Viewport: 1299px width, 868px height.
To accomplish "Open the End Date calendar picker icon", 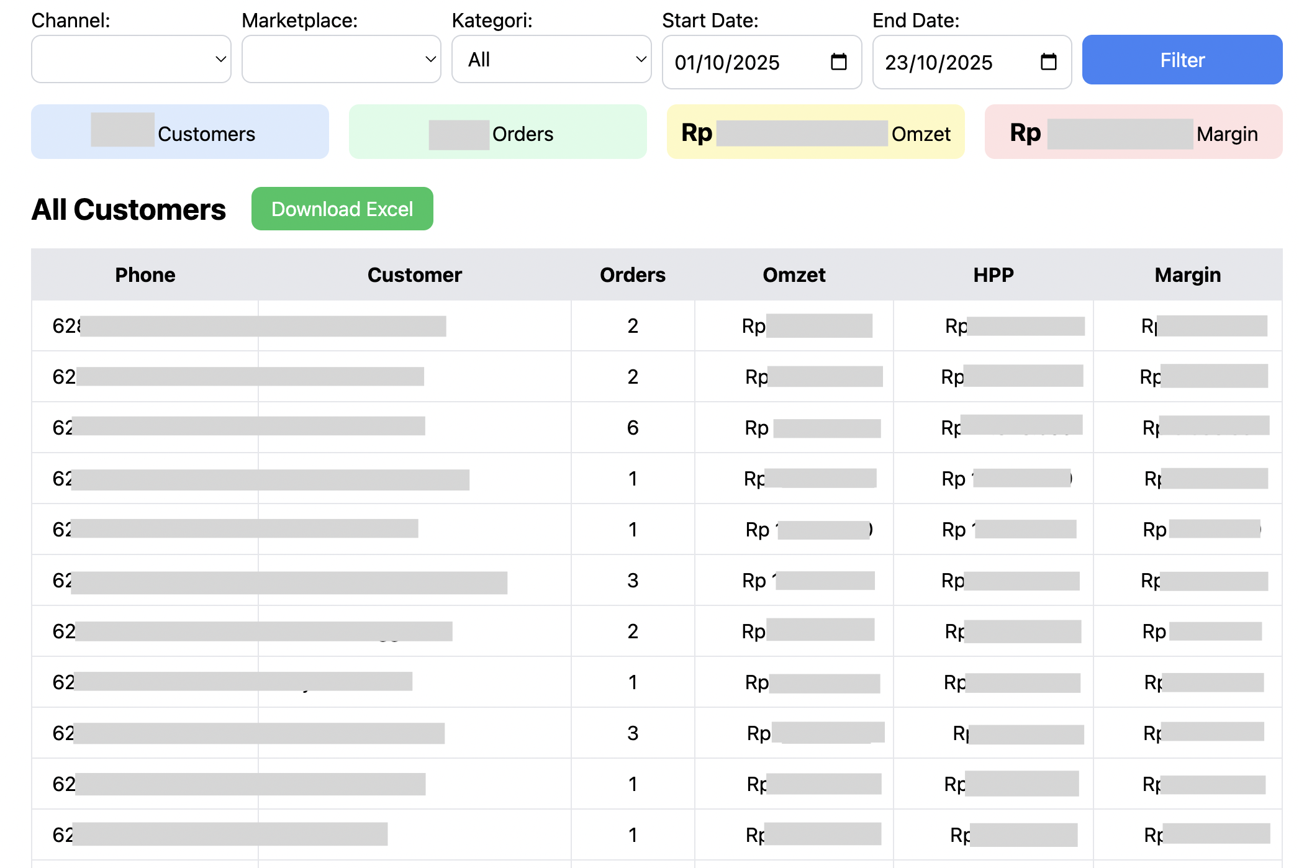I will click(1048, 61).
